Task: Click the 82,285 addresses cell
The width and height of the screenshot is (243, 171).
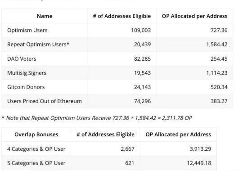Action: click(142, 59)
